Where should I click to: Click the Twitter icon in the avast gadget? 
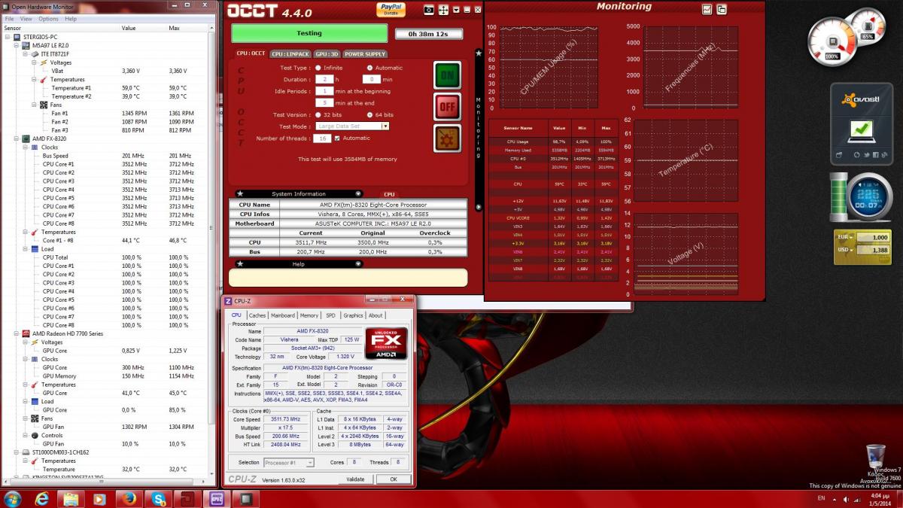866,155
